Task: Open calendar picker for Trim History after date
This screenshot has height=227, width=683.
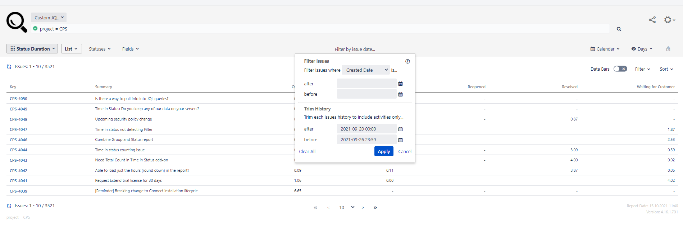Action: tap(400, 129)
